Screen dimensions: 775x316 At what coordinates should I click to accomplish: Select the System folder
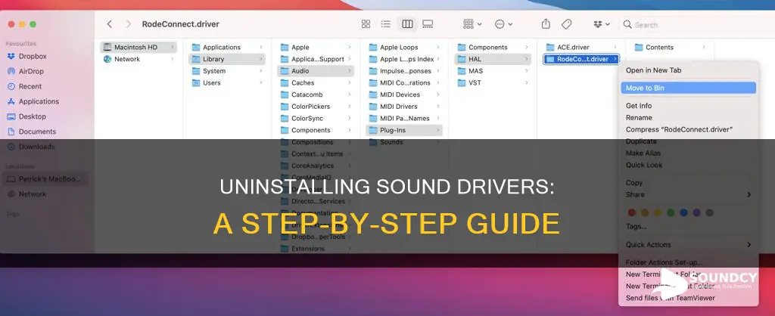coord(227,70)
